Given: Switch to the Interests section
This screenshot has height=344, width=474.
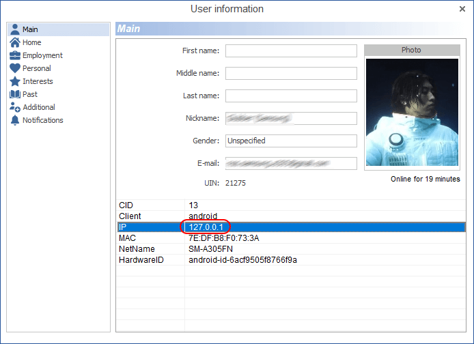Looking at the screenshot, I should pyautogui.click(x=38, y=81).
